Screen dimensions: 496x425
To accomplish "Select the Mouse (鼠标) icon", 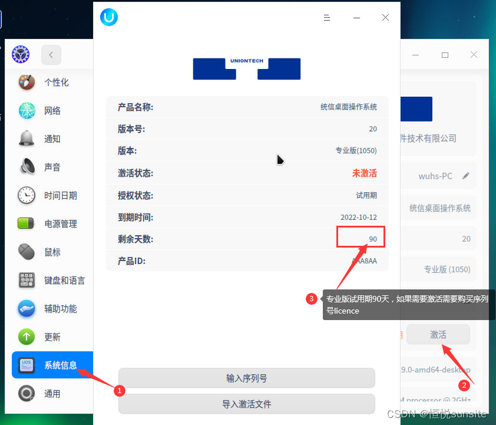I will pos(27,252).
